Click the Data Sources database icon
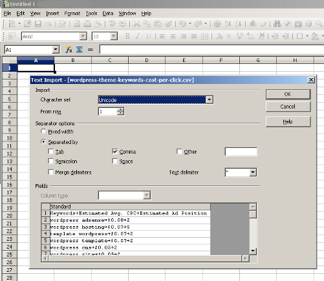324x281 pixels. (308, 24)
